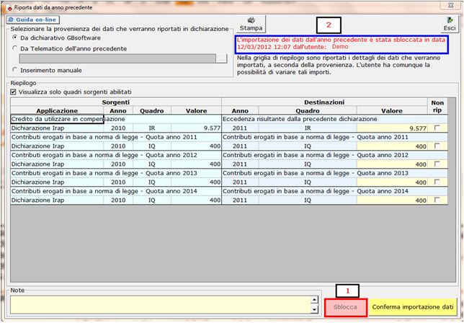Close the Riporta dati da anno precedente window
The image size is (464, 323).
pos(451,5)
